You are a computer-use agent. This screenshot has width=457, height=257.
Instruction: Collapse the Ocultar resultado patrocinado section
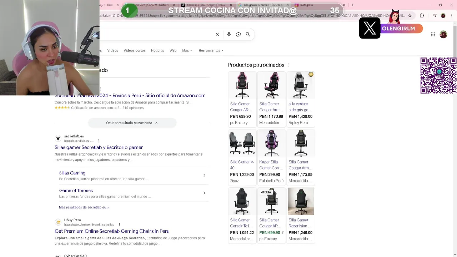click(x=132, y=123)
